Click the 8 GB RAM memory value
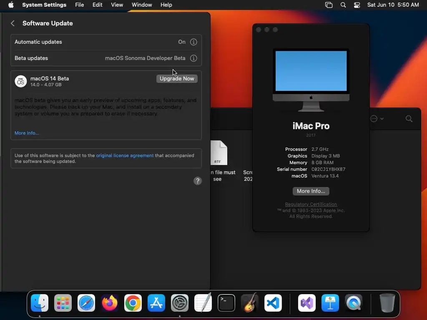This screenshot has width=427, height=320. coord(322,162)
